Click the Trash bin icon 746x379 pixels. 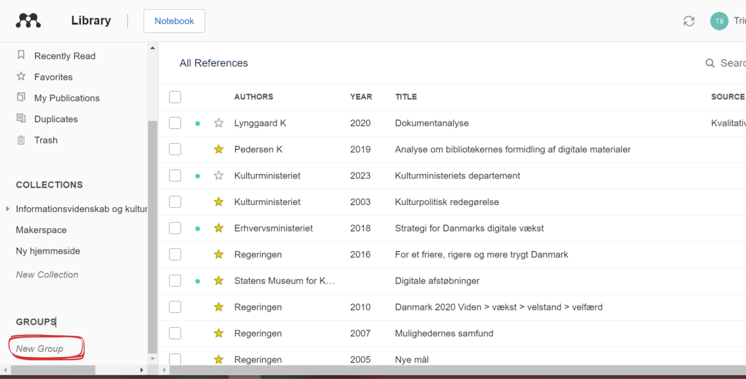21,139
